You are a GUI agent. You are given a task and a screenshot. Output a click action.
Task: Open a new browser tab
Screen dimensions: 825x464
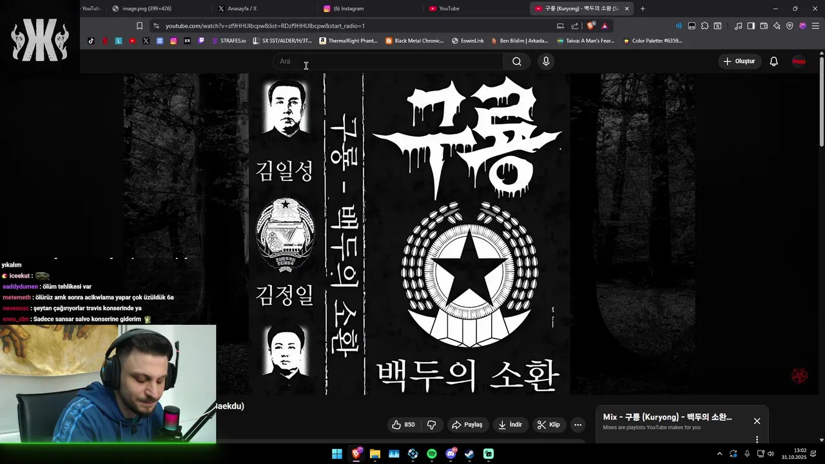643,8
